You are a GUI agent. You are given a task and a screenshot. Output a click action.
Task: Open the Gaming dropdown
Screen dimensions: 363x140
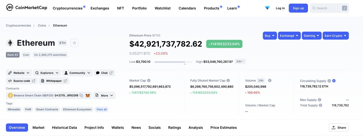(312, 36)
